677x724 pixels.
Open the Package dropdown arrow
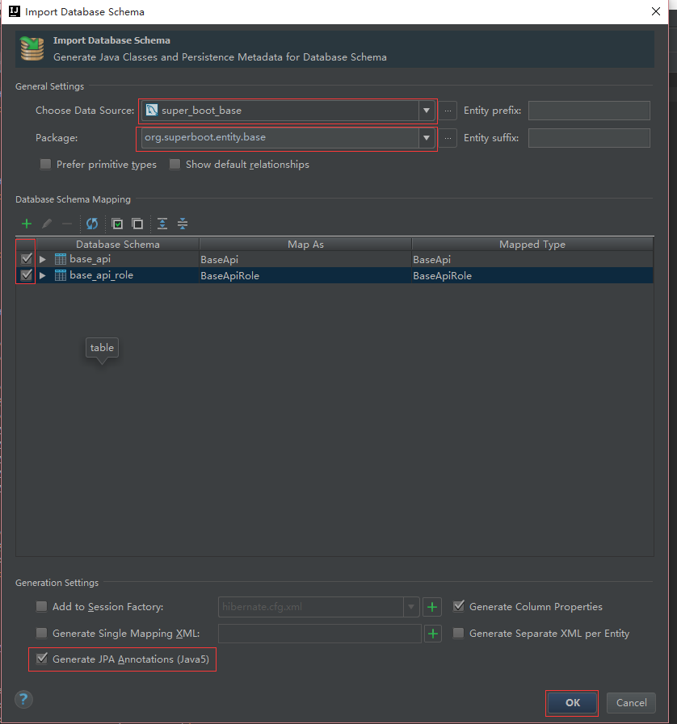[426, 137]
